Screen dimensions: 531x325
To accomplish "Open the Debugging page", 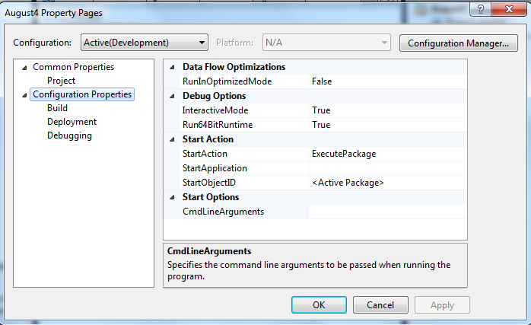I will click(69, 135).
